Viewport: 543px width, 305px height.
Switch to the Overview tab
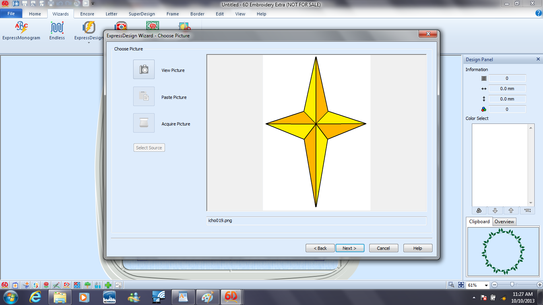coord(504,222)
